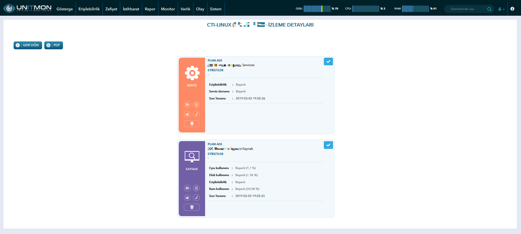This screenshot has height=234, width=521.
Task: Expand the user account dropdown
Action: (501, 9)
